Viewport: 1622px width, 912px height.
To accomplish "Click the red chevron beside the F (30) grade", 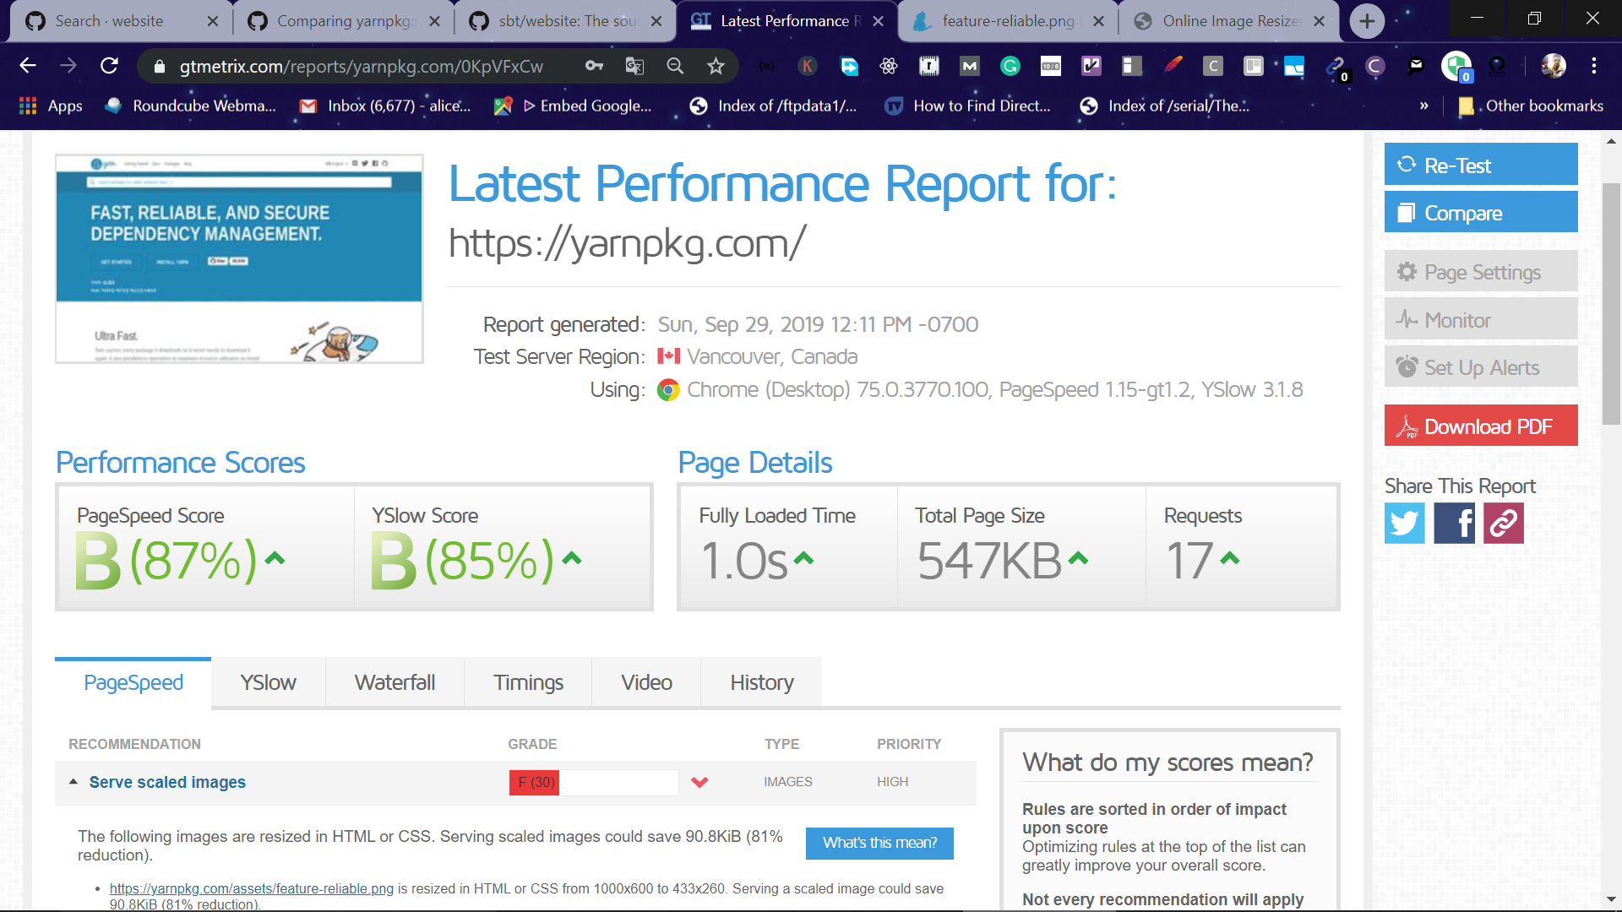I will click(699, 782).
